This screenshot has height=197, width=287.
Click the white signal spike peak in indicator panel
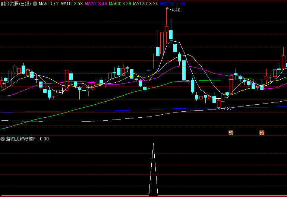pyautogui.click(x=153, y=144)
